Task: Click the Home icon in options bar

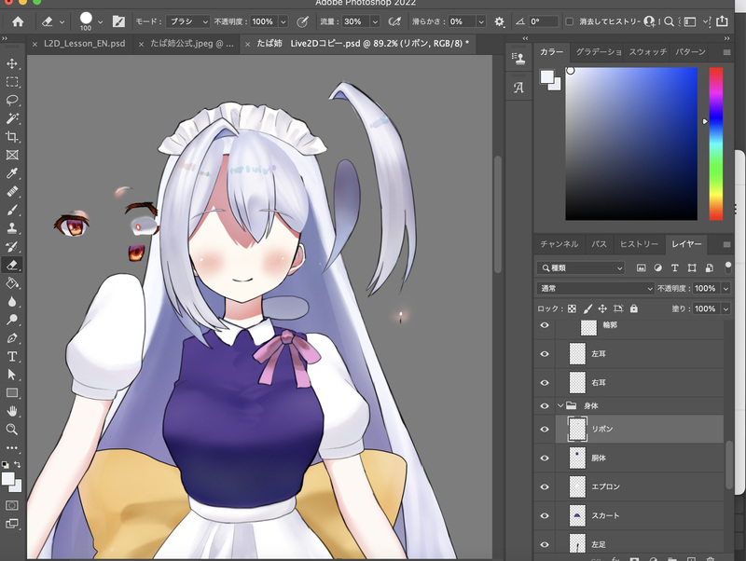Action: (17, 21)
